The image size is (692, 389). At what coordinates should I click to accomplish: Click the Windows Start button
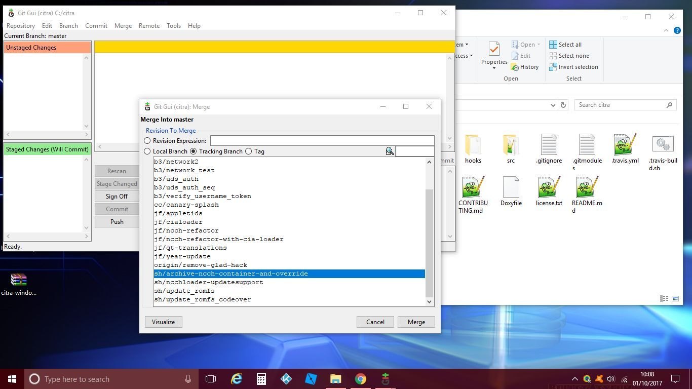12,379
